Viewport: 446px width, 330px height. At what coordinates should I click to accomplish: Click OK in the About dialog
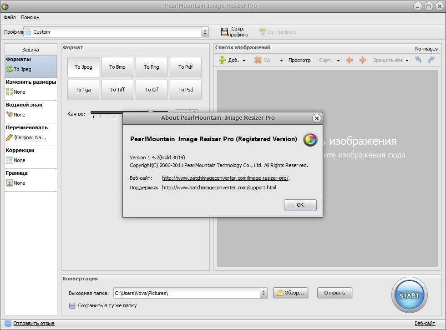300,205
